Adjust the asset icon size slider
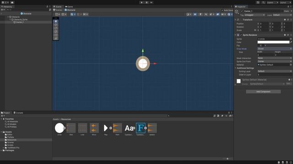This screenshot has width=293, height=164. (x=228, y=159)
